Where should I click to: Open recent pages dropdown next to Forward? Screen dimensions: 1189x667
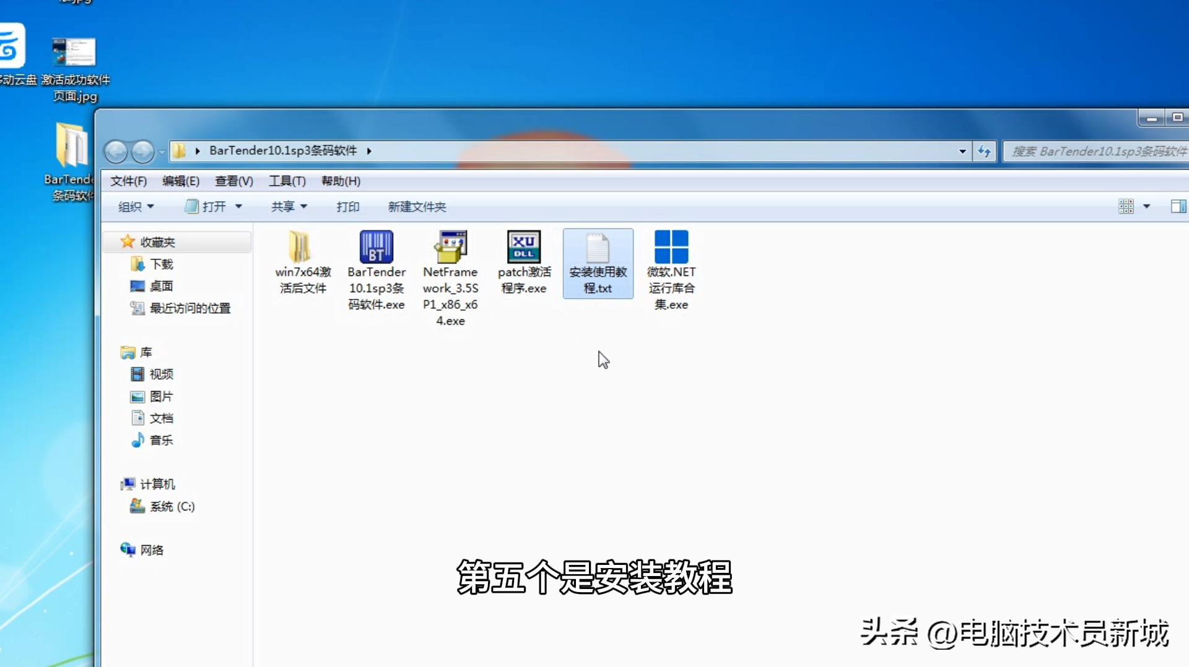(x=162, y=152)
